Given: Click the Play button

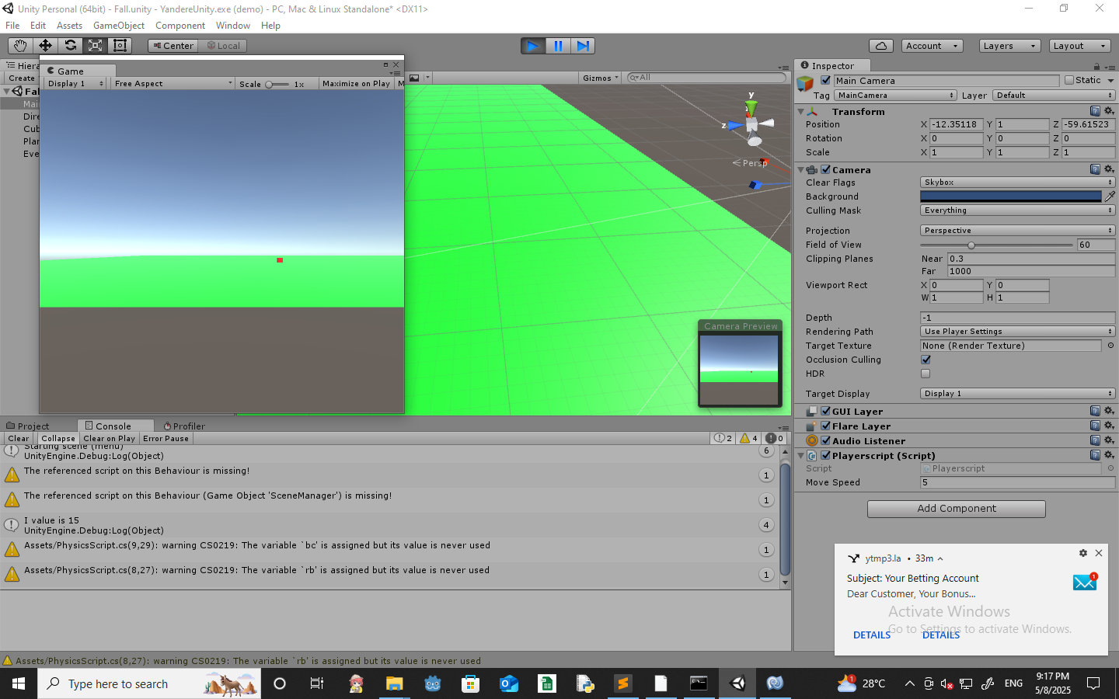Looking at the screenshot, I should 533,46.
